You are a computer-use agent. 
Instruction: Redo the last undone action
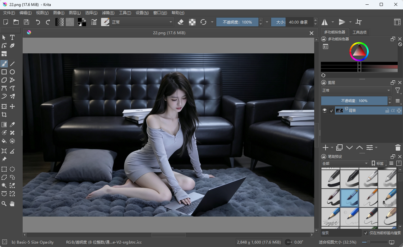tap(48, 22)
